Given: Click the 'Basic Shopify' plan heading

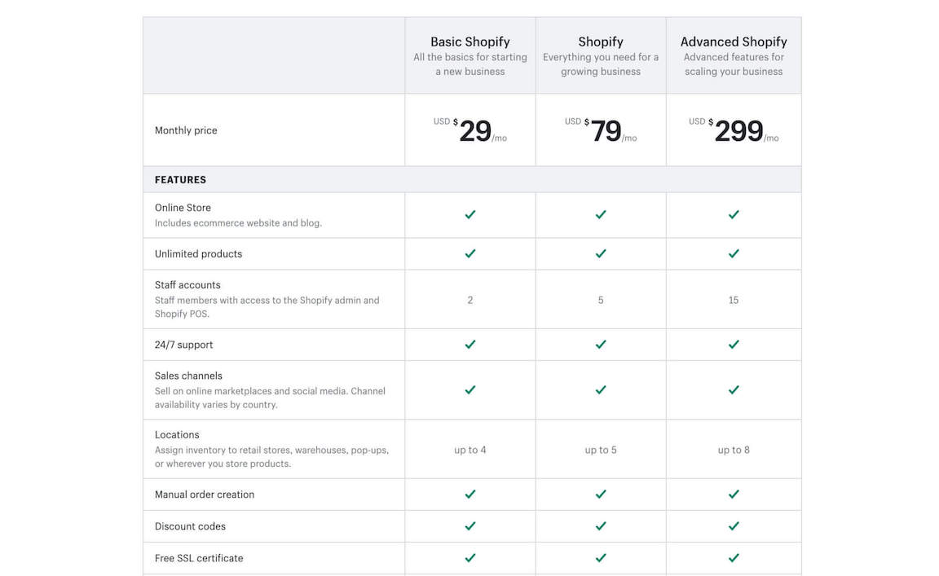Looking at the screenshot, I should [470, 42].
